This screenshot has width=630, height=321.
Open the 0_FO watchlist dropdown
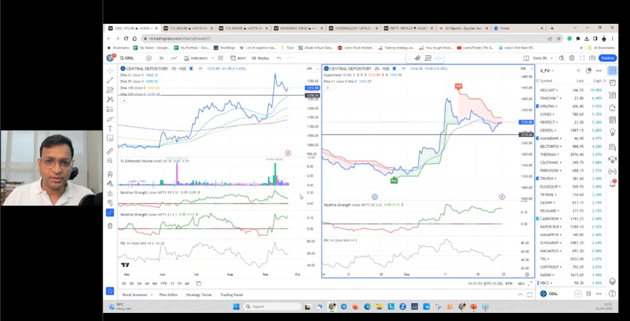point(547,70)
